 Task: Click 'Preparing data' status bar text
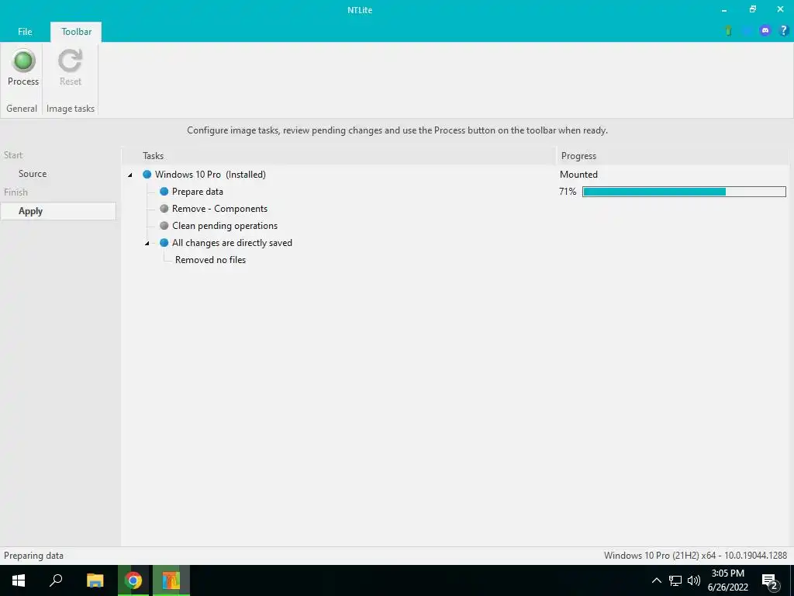(33, 556)
